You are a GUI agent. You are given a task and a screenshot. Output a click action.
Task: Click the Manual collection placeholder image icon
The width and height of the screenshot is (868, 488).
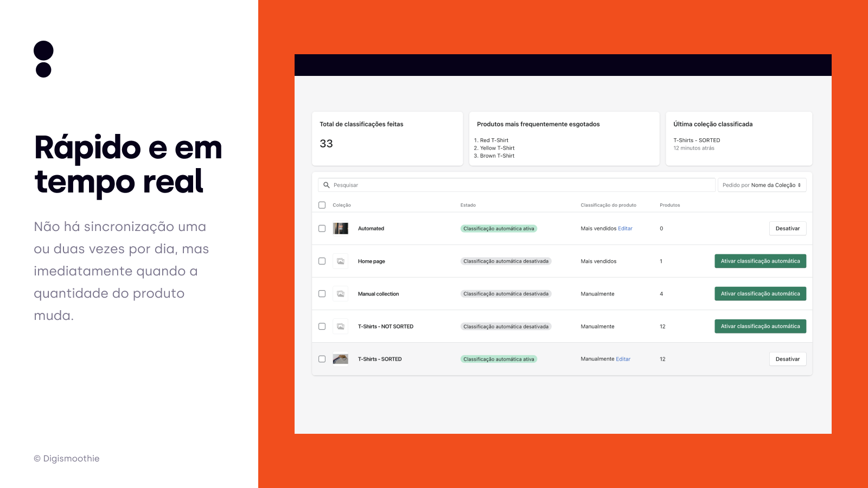pyautogui.click(x=341, y=294)
